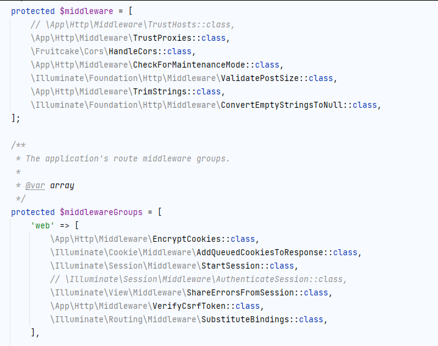The height and width of the screenshot is (346, 438).
Task: Click the 'protected' keyword before $middleware
Action: point(33,11)
